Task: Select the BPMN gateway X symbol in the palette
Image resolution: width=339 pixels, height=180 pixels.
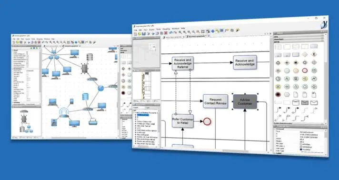Action: pyautogui.click(x=314, y=54)
